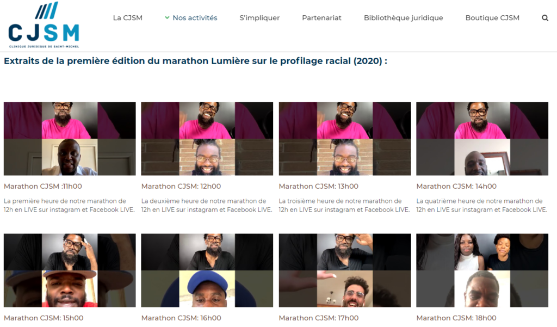Open the Marathon CJSM 11h00 video thumbnail

[x=70, y=139]
